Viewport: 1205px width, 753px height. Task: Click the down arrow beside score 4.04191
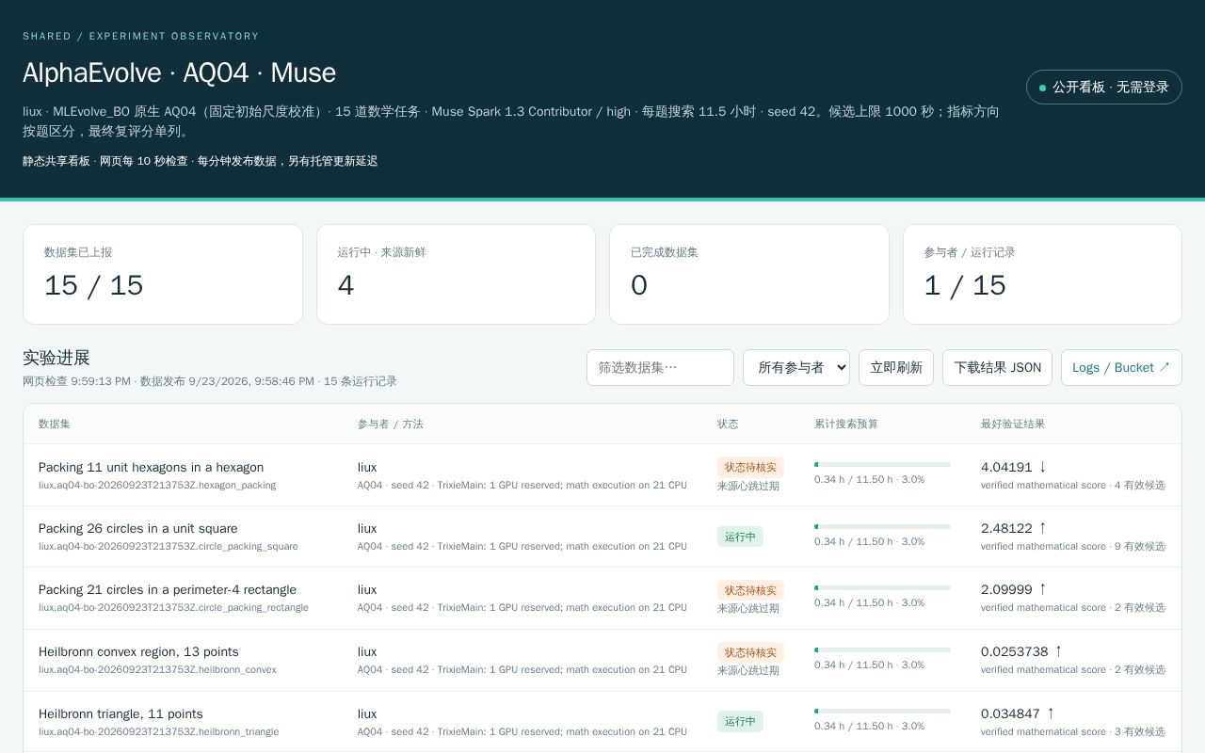1043,467
